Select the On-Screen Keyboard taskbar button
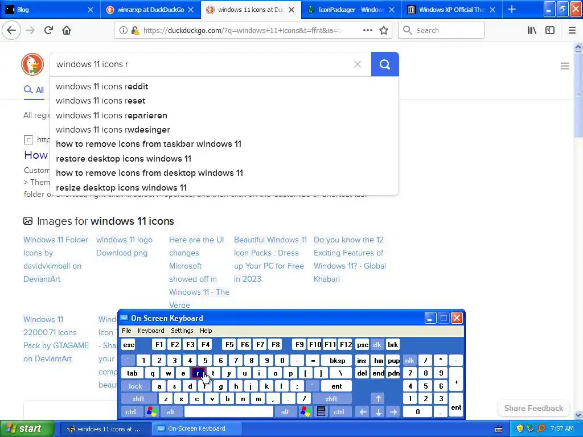 click(196, 429)
